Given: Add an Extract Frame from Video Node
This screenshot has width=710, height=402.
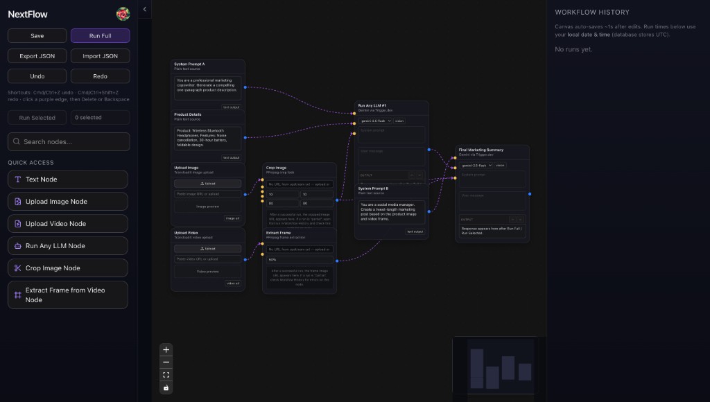Looking at the screenshot, I should coord(68,295).
